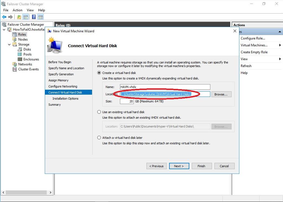283x202 pixels.
Task: Click the Nodes icon in the tree
Action: [15, 39]
